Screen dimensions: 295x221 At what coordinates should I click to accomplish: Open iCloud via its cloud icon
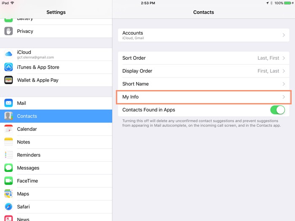click(8, 54)
